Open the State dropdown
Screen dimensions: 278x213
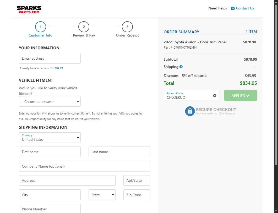(x=102, y=195)
